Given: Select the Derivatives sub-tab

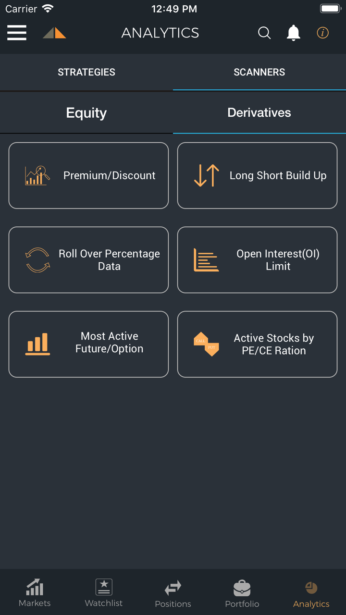Looking at the screenshot, I should click(259, 113).
